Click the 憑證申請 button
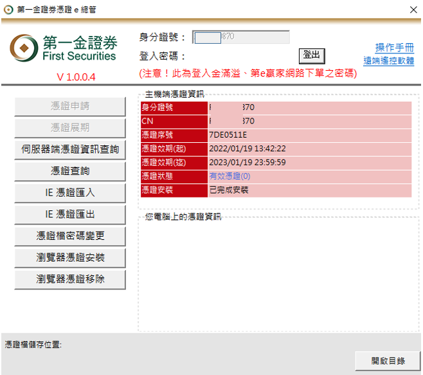This screenshot has width=423, height=375. (70, 107)
